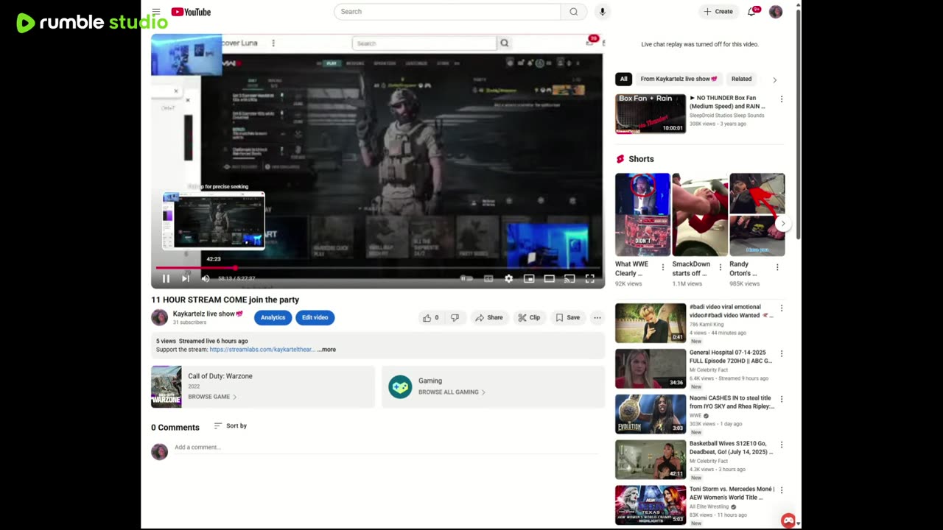This screenshot has width=943, height=530.
Task: Open options for Naomi CASHES IN video
Action: 782,400
